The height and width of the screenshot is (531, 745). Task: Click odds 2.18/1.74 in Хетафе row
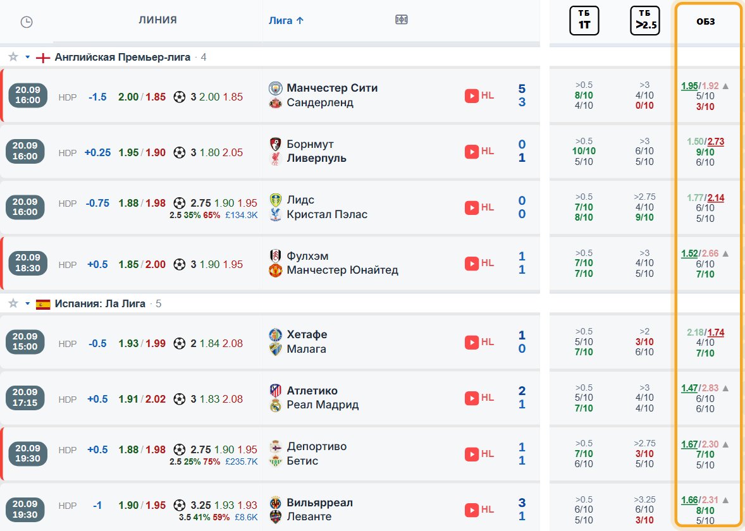point(705,333)
